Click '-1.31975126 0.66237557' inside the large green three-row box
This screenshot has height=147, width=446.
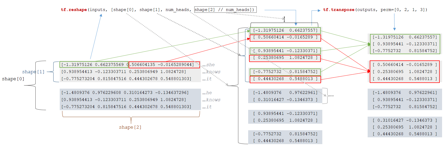click(x=405, y=37)
